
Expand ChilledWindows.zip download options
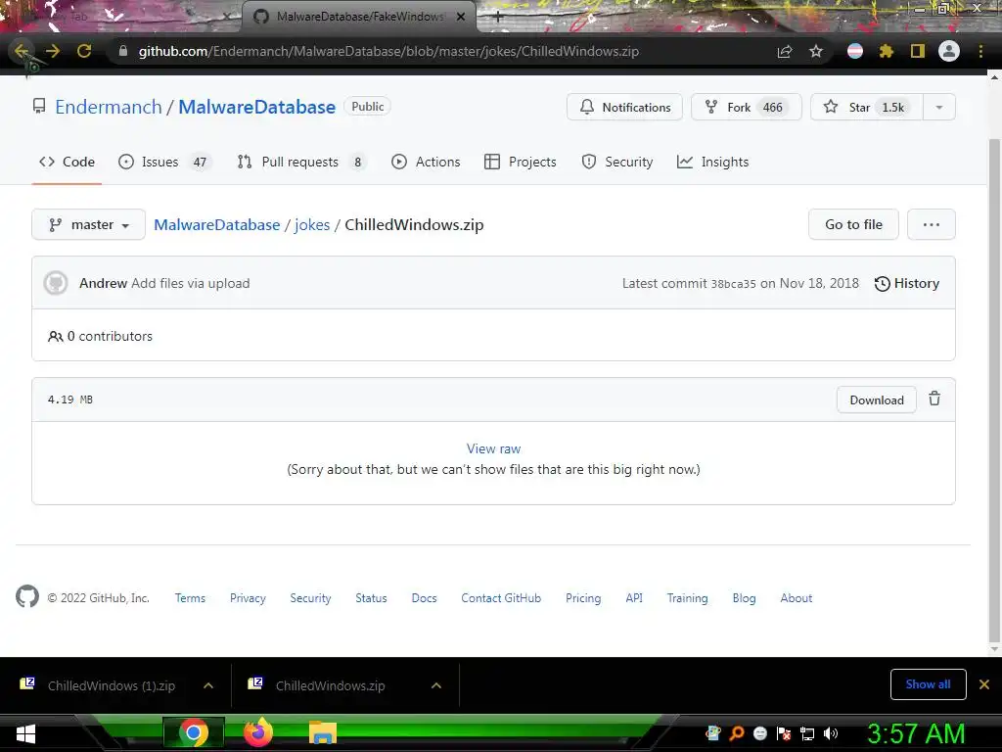436,685
